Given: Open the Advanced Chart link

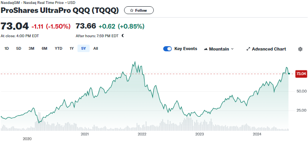Looking at the screenshot, I should click(x=266, y=49).
